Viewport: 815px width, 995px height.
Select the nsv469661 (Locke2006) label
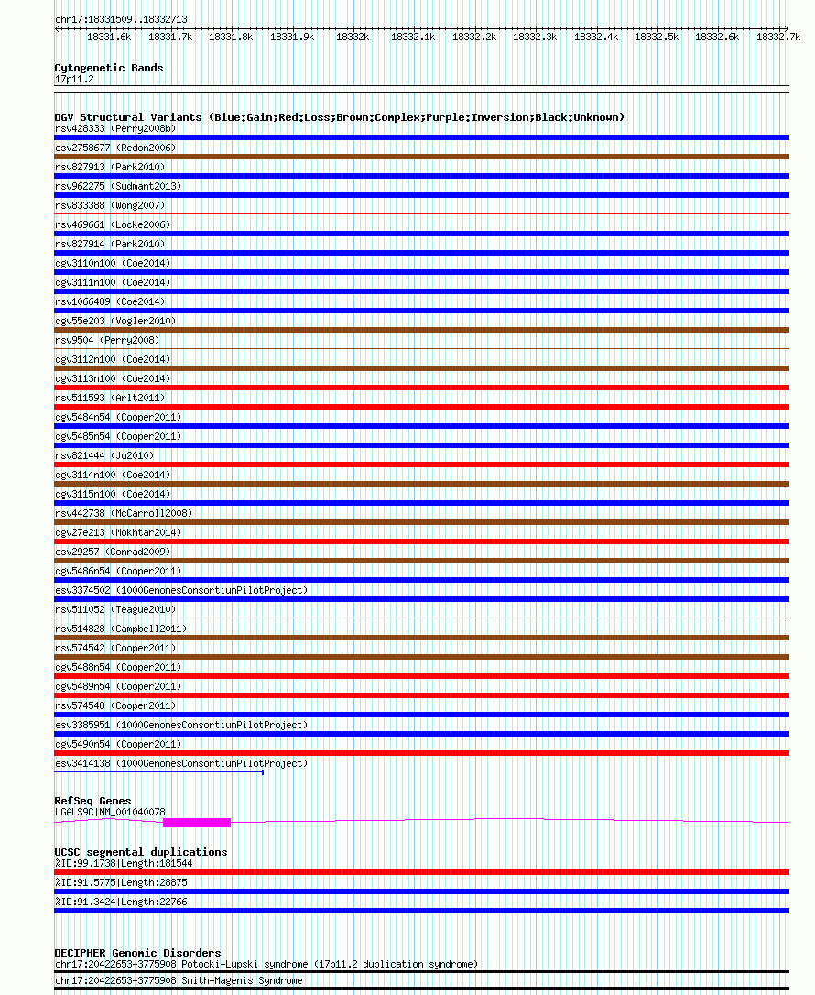coord(113,224)
